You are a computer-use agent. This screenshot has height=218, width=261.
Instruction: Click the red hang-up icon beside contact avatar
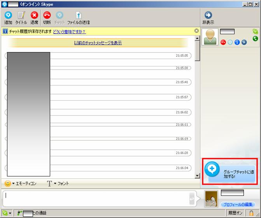(223, 42)
